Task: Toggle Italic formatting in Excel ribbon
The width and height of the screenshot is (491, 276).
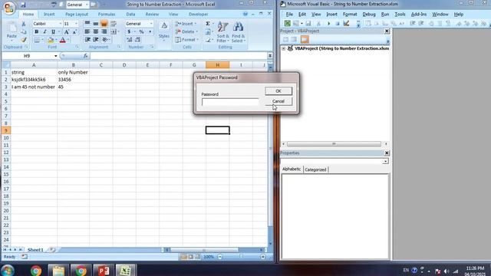Action: pos(44,32)
